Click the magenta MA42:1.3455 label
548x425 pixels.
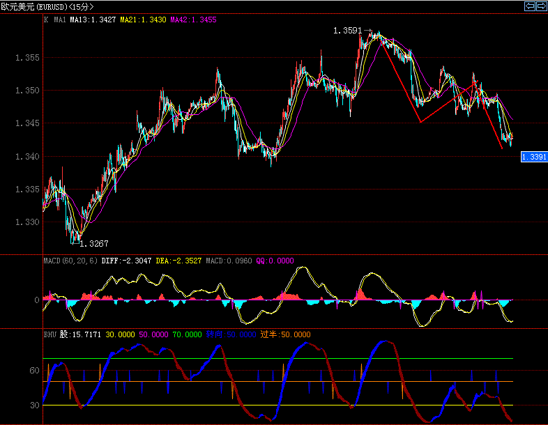coord(194,20)
